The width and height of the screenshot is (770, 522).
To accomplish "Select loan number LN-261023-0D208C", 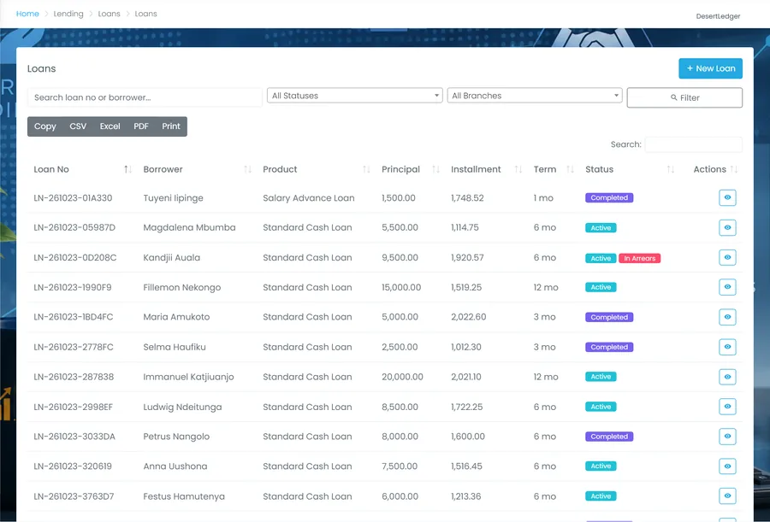I will click(75, 257).
